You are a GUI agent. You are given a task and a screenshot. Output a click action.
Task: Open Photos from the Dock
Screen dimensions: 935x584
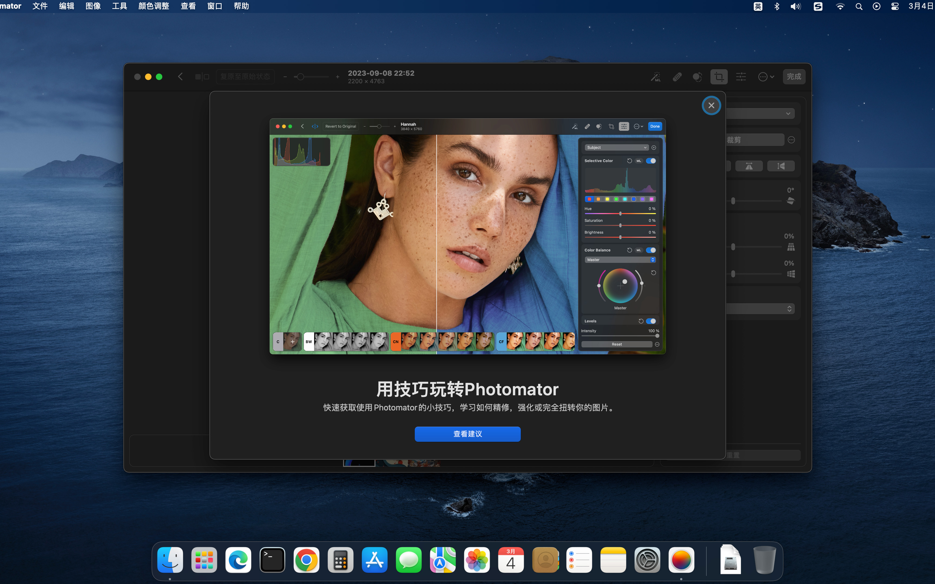coord(477,560)
